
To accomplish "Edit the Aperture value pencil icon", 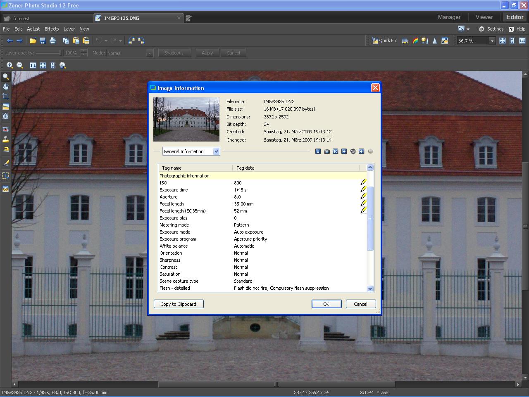I will 363,196.
